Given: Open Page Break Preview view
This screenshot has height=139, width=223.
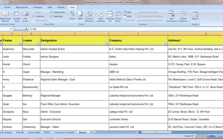Looking at the screenshot, I should pyautogui.click(x=5, y=16).
